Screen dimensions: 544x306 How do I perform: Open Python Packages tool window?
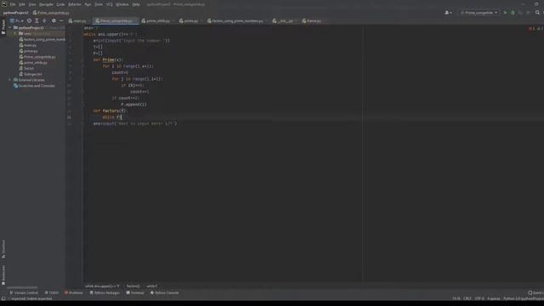(x=105, y=292)
